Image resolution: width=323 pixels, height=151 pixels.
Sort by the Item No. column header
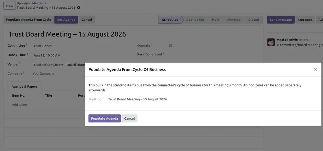(19, 95)
